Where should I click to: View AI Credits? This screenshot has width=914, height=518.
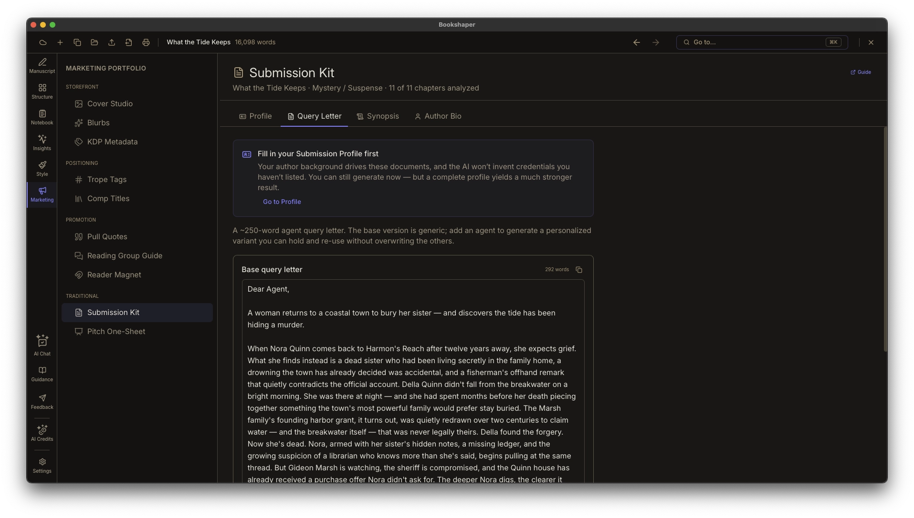coord(42,433)
